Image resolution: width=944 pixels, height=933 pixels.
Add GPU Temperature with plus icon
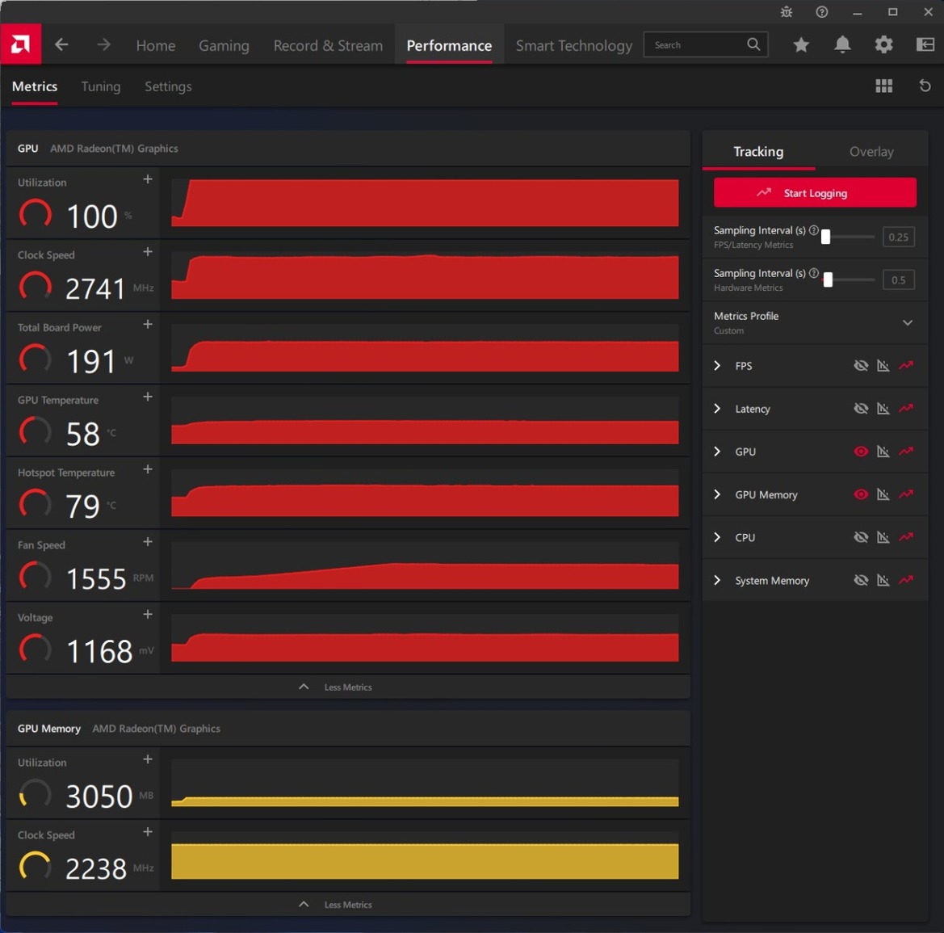click(x=148, y=397)
